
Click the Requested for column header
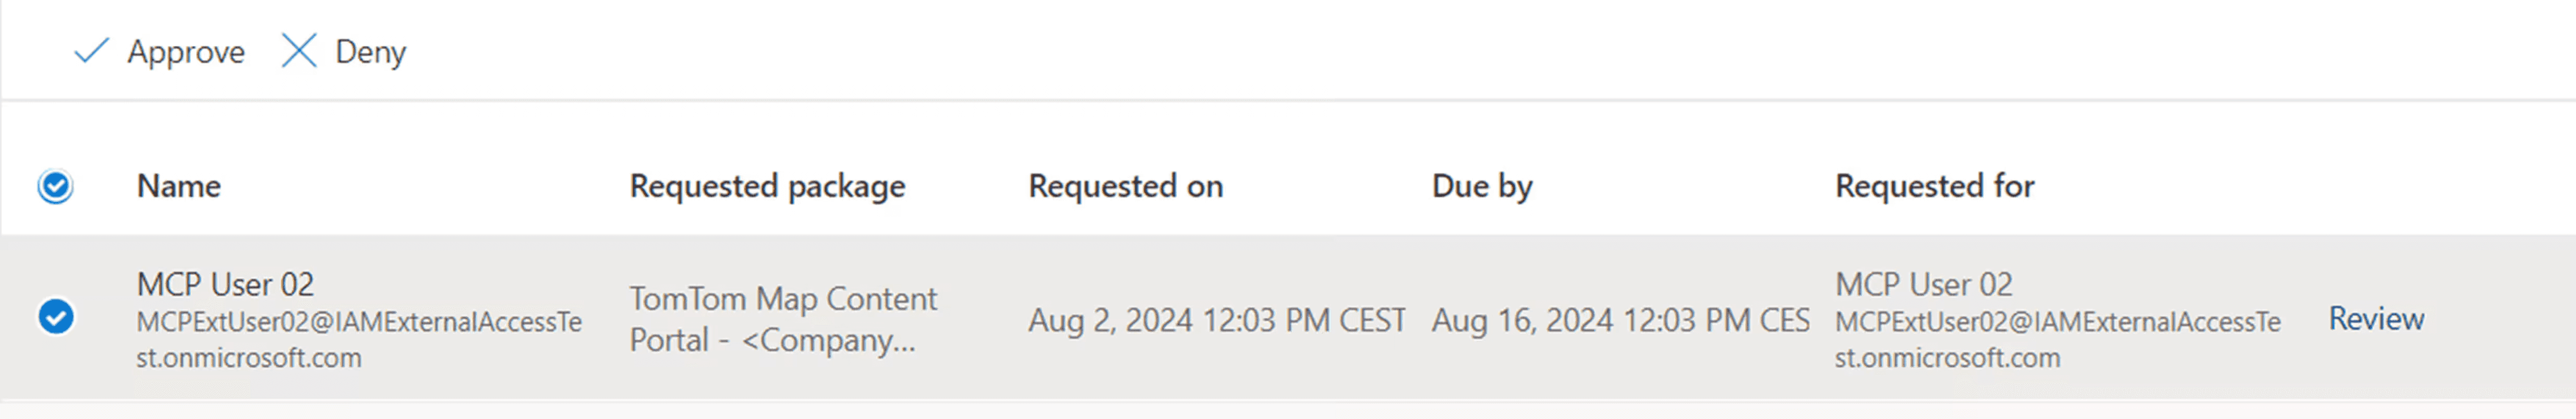1934,186
